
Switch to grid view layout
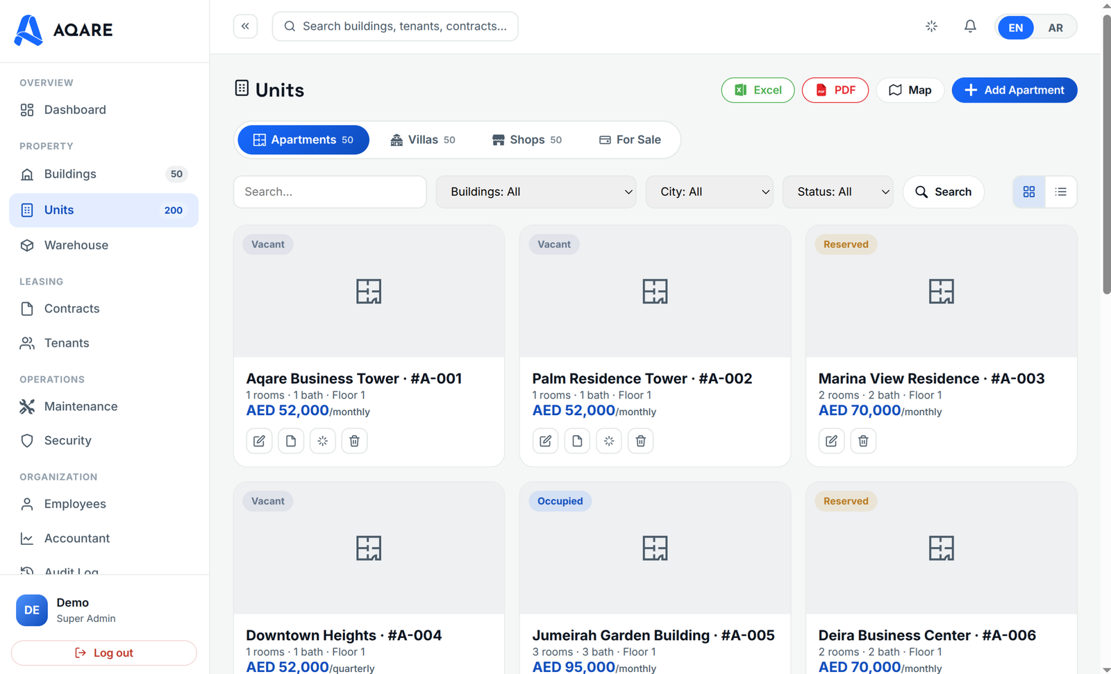(1029, 192)
